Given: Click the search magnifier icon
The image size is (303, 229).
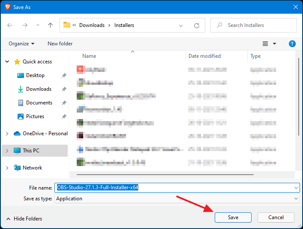Looking at the screenshot, I should (219, 25).
